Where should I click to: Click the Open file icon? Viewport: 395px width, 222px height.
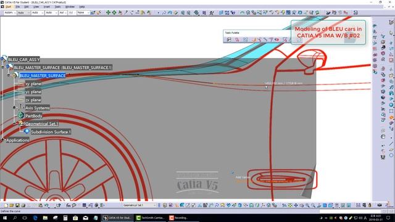tap(12, 205)
